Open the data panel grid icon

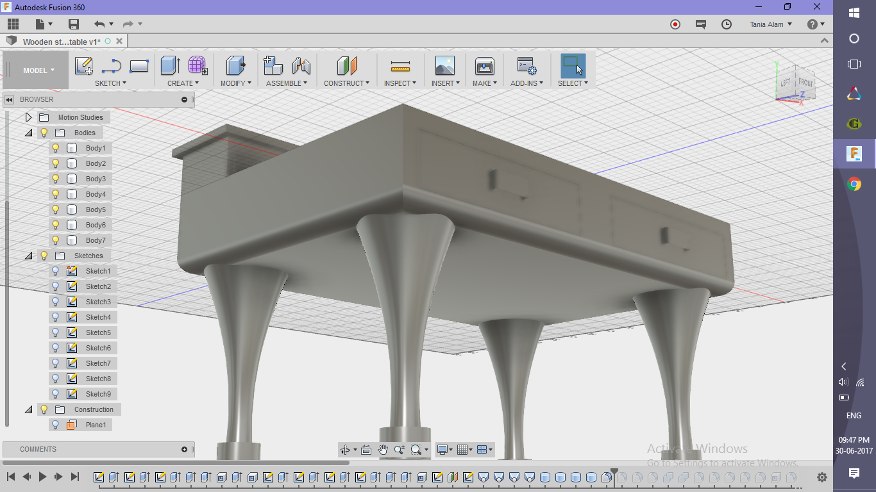(13, 24)
